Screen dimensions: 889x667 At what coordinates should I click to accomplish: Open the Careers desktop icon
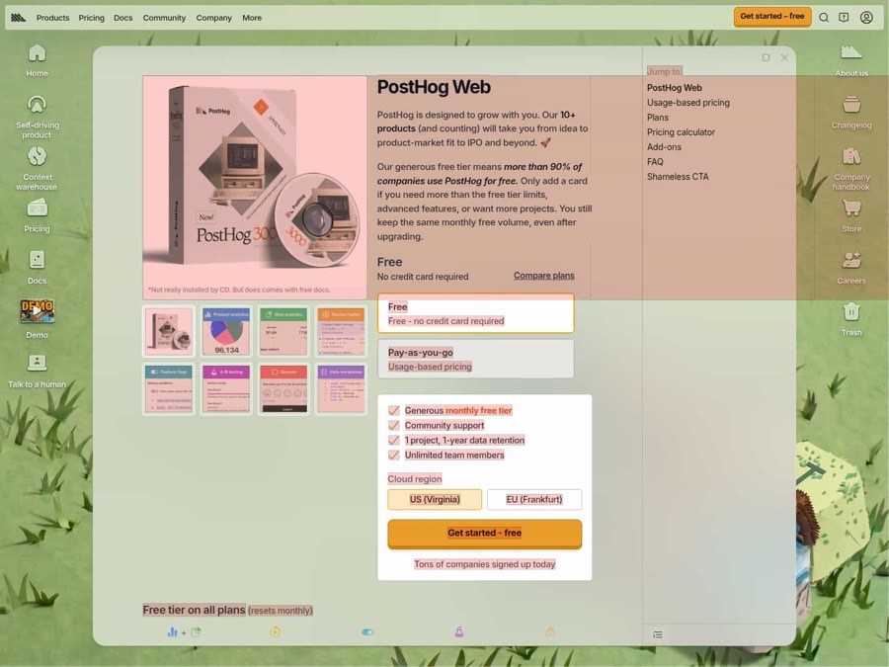(x=851, y=268)
